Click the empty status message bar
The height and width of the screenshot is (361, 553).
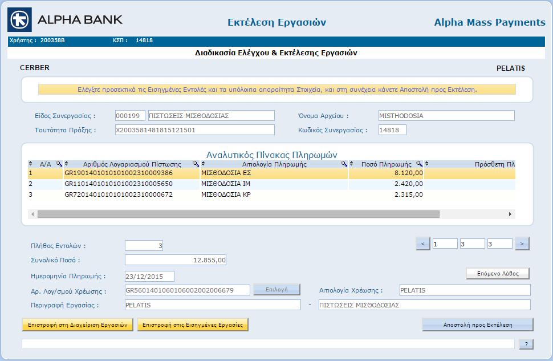pos(268,344)
